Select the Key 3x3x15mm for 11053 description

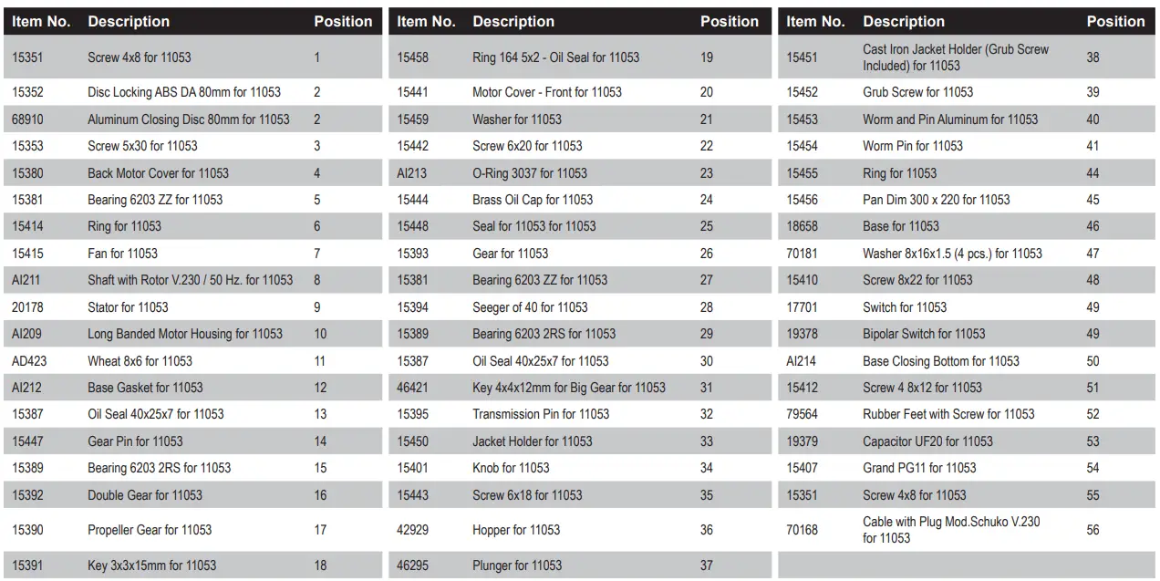pyautogui.click(x=151, y=565)
